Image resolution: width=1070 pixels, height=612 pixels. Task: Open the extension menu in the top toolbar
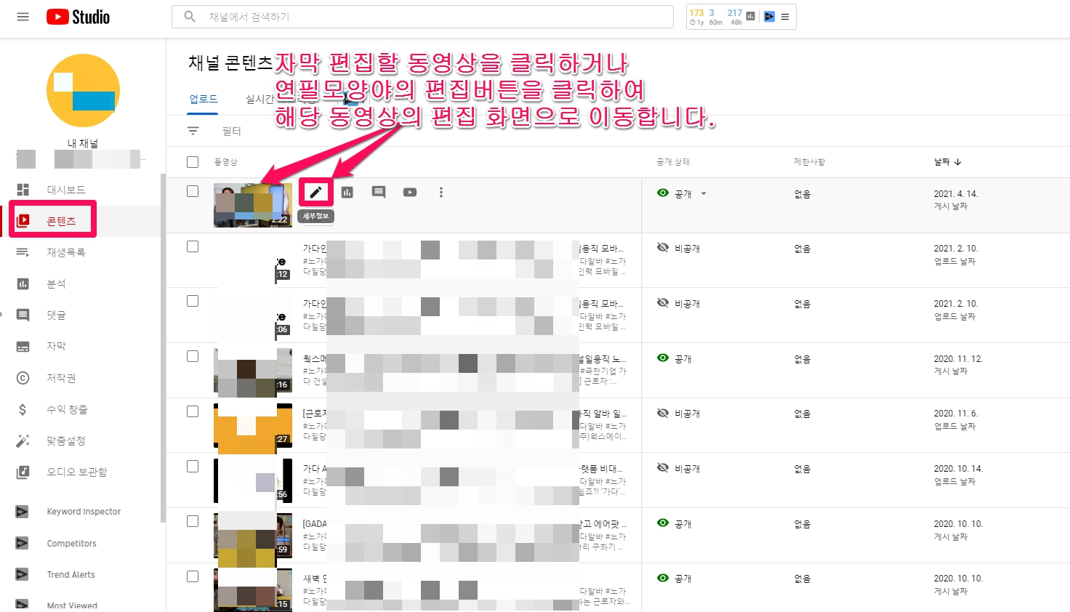785,17
